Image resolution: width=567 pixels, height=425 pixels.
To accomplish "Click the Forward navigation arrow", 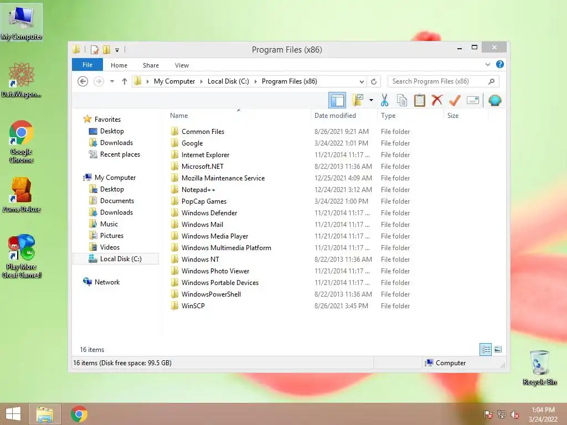I will pos(99,81).
